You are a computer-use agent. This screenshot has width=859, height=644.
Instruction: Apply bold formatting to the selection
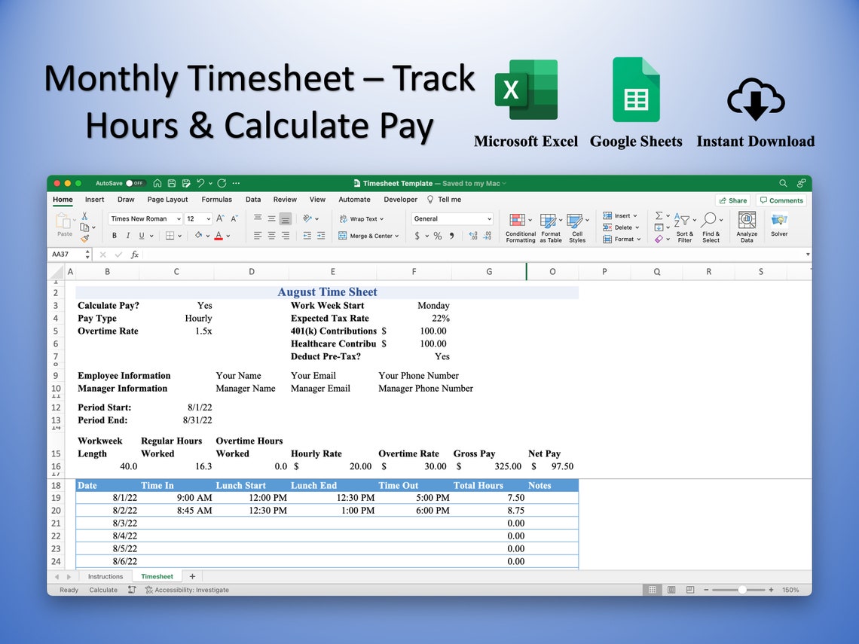(x=115, y=236)
